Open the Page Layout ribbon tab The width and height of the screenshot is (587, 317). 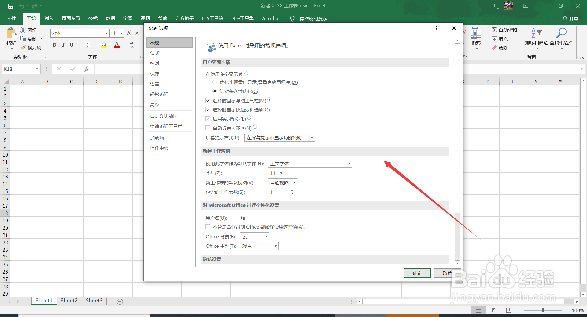pos(71,19)
